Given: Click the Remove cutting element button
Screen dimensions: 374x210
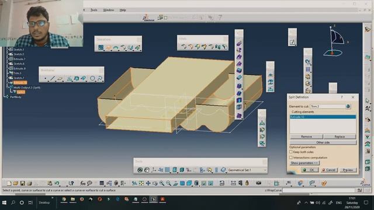Looking at the screenshot, I should point(306,136).
